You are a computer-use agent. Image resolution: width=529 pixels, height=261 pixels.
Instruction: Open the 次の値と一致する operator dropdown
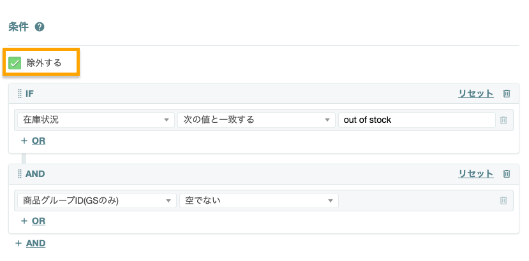point(257,120)
